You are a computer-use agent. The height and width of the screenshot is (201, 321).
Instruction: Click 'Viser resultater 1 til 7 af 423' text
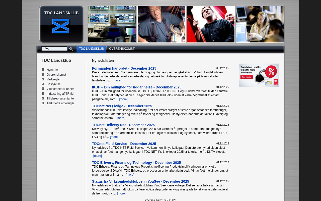tap(160, 200)
